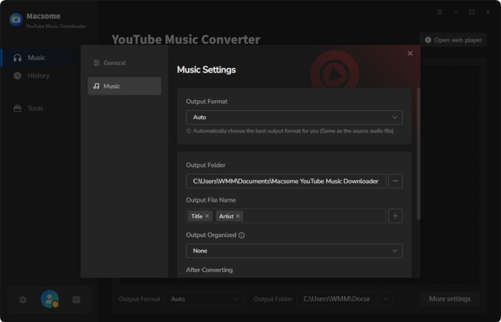This screenshot has height=322, width=501.
Task: Remove the Artist tag from file name
Action: pos(238,216)
